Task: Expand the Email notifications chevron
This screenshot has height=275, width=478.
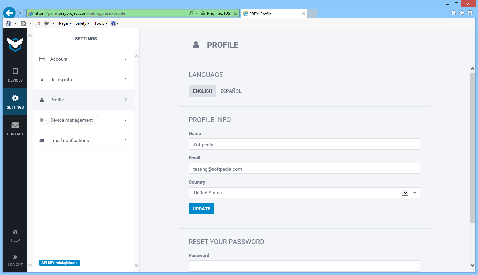Action: click(x=126, y=140)
